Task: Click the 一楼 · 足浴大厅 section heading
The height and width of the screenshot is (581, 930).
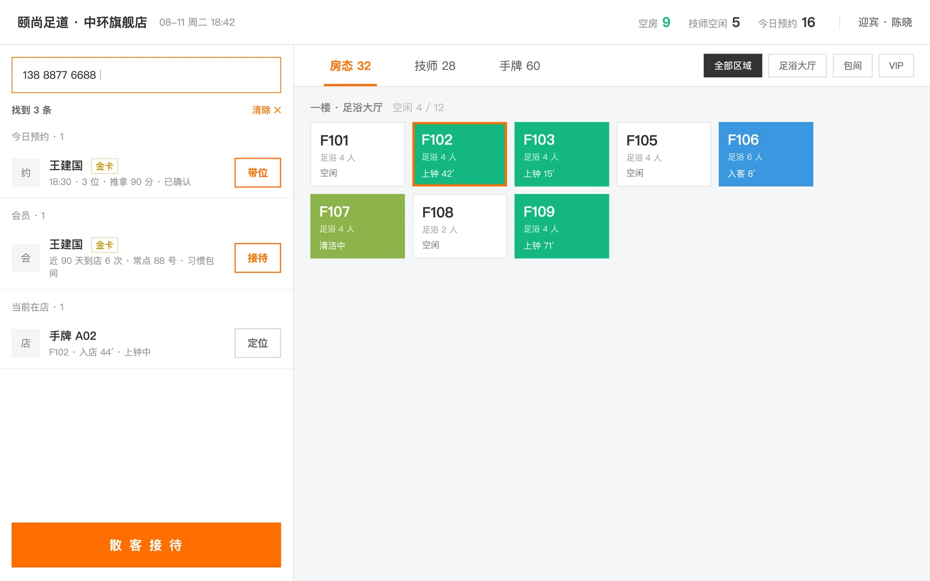Action: coord(347,108)
